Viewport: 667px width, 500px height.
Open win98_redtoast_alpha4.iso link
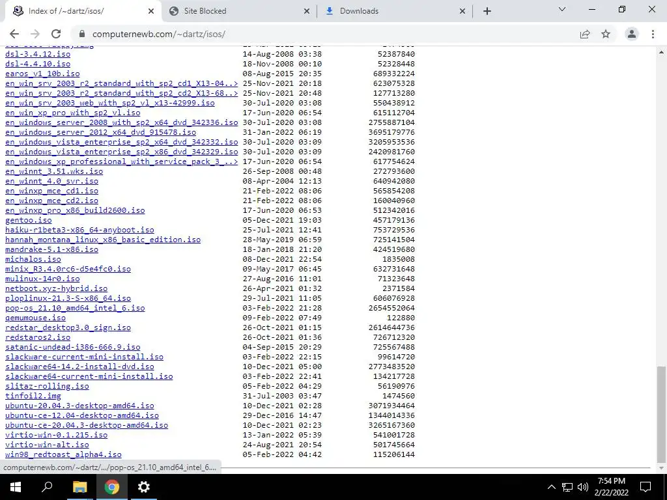pyautogui.click(x=63, y=455)
